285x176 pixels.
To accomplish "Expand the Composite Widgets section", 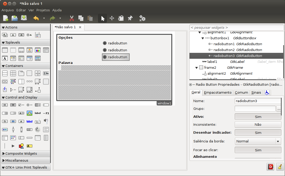I will tap(26, 153).
